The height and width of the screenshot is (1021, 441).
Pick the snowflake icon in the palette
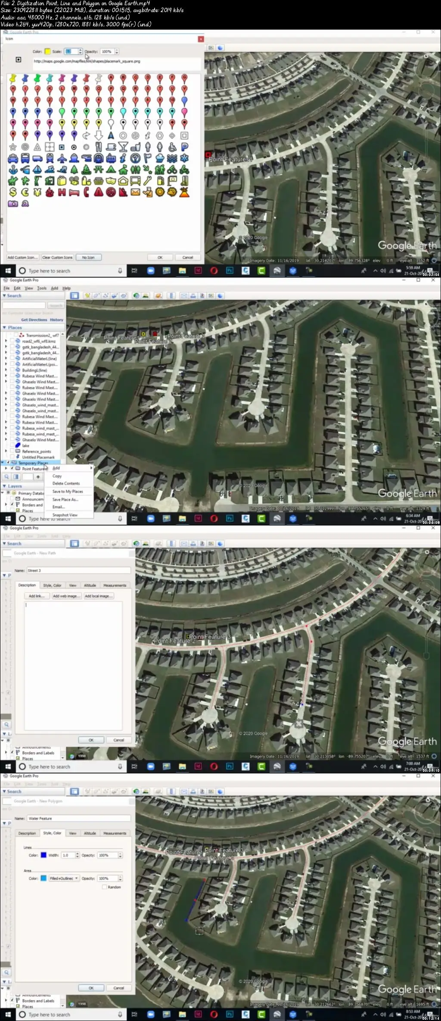pos(184,158)
